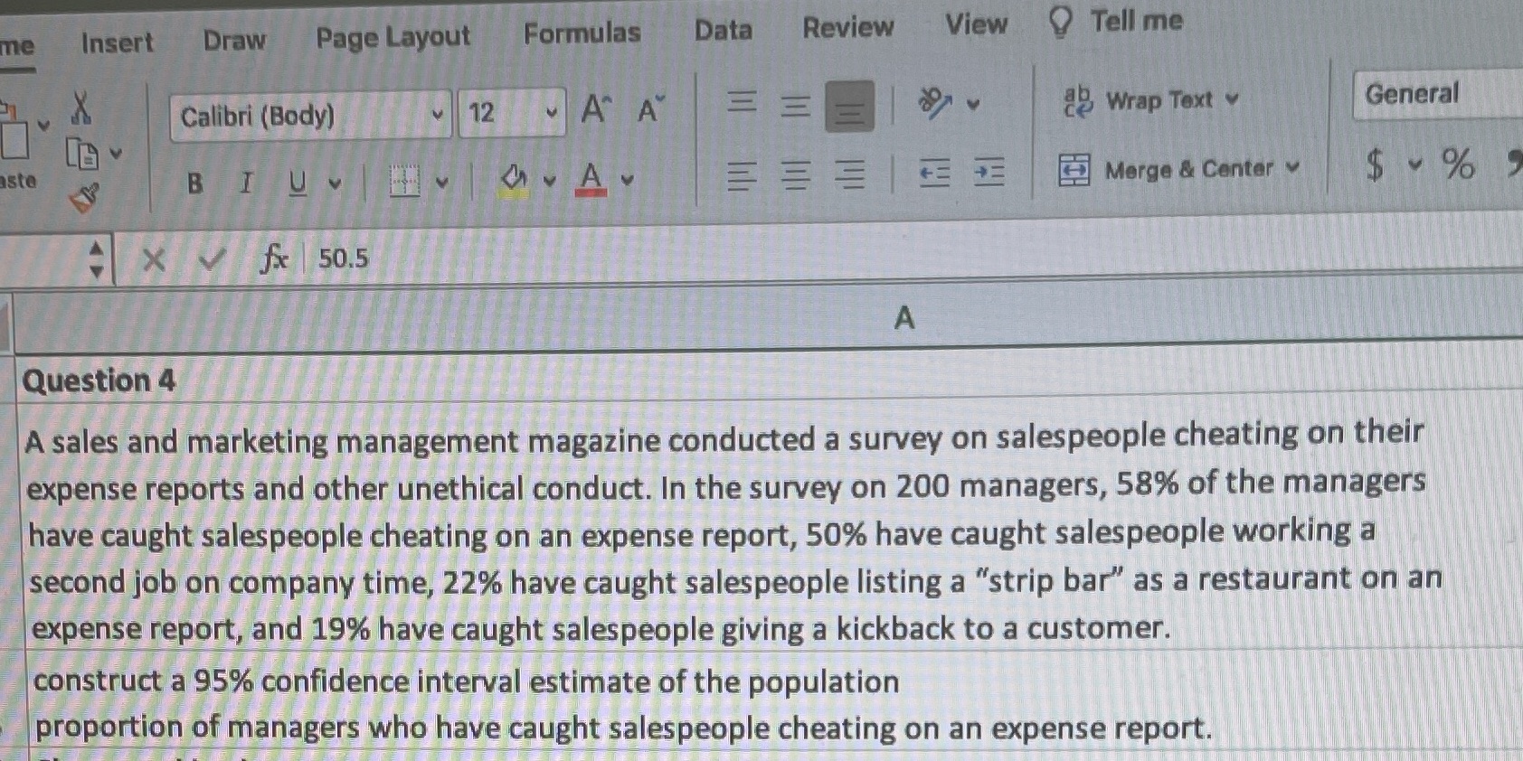This screenshot has width=1523, height=761.
Task: Open the Review tab
Action: pyautogui.click(x=847, y=27)
